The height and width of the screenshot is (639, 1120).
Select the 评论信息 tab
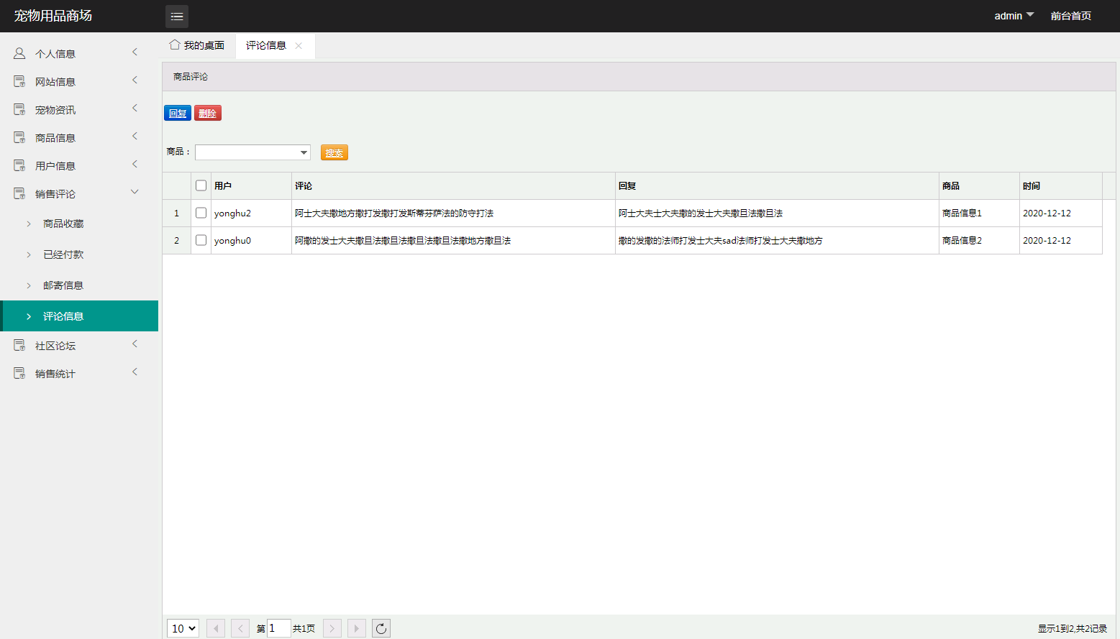coord(266,45)
